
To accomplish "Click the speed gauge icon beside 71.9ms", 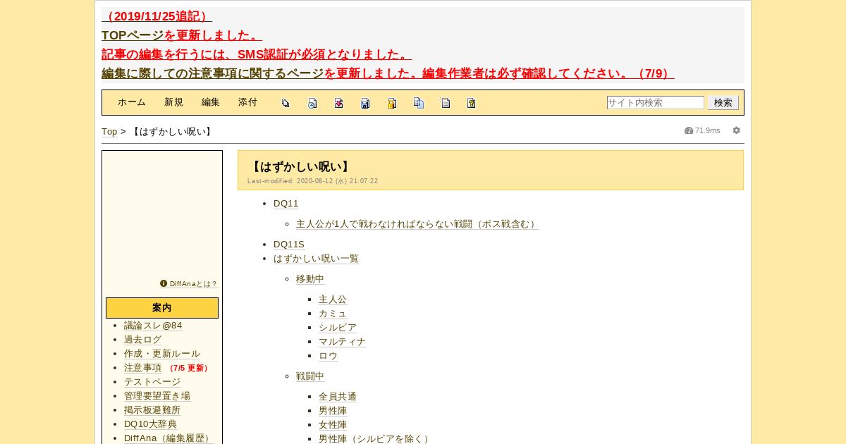I will pos(689,130).
